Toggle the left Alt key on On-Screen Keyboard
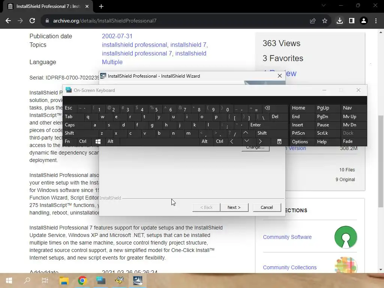This screenshot has height=288, width=384. click(112, 141)
